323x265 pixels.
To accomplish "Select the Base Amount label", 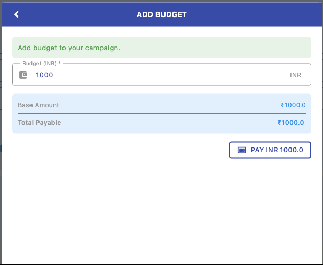I will pos(38,105).
